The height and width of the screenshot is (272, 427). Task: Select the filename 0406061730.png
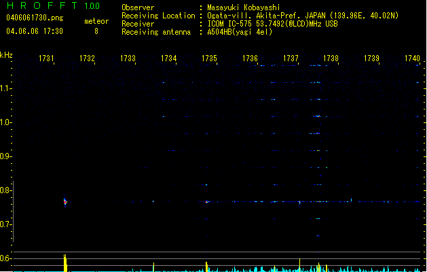(35, 18)
